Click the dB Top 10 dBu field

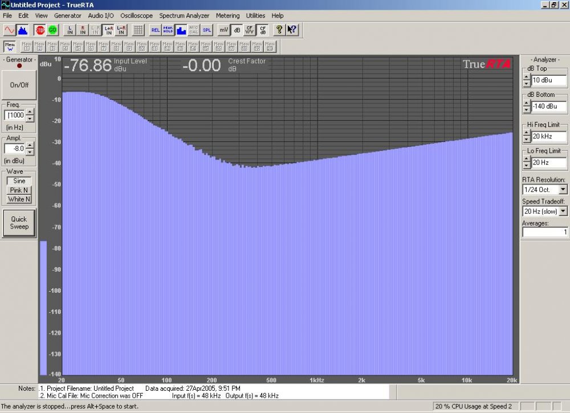click(x=549, y=80)
